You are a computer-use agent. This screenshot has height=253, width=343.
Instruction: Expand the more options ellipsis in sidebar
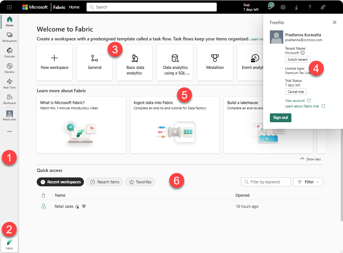tap(10, 131)
